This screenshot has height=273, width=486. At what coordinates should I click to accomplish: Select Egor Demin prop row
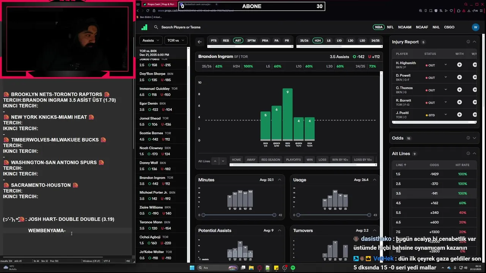(x=162, y=107)
